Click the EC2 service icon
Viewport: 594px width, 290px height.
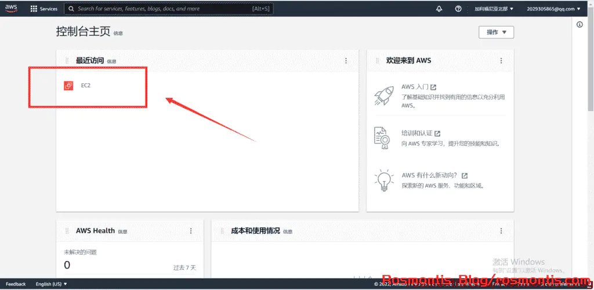click(68, 86)
